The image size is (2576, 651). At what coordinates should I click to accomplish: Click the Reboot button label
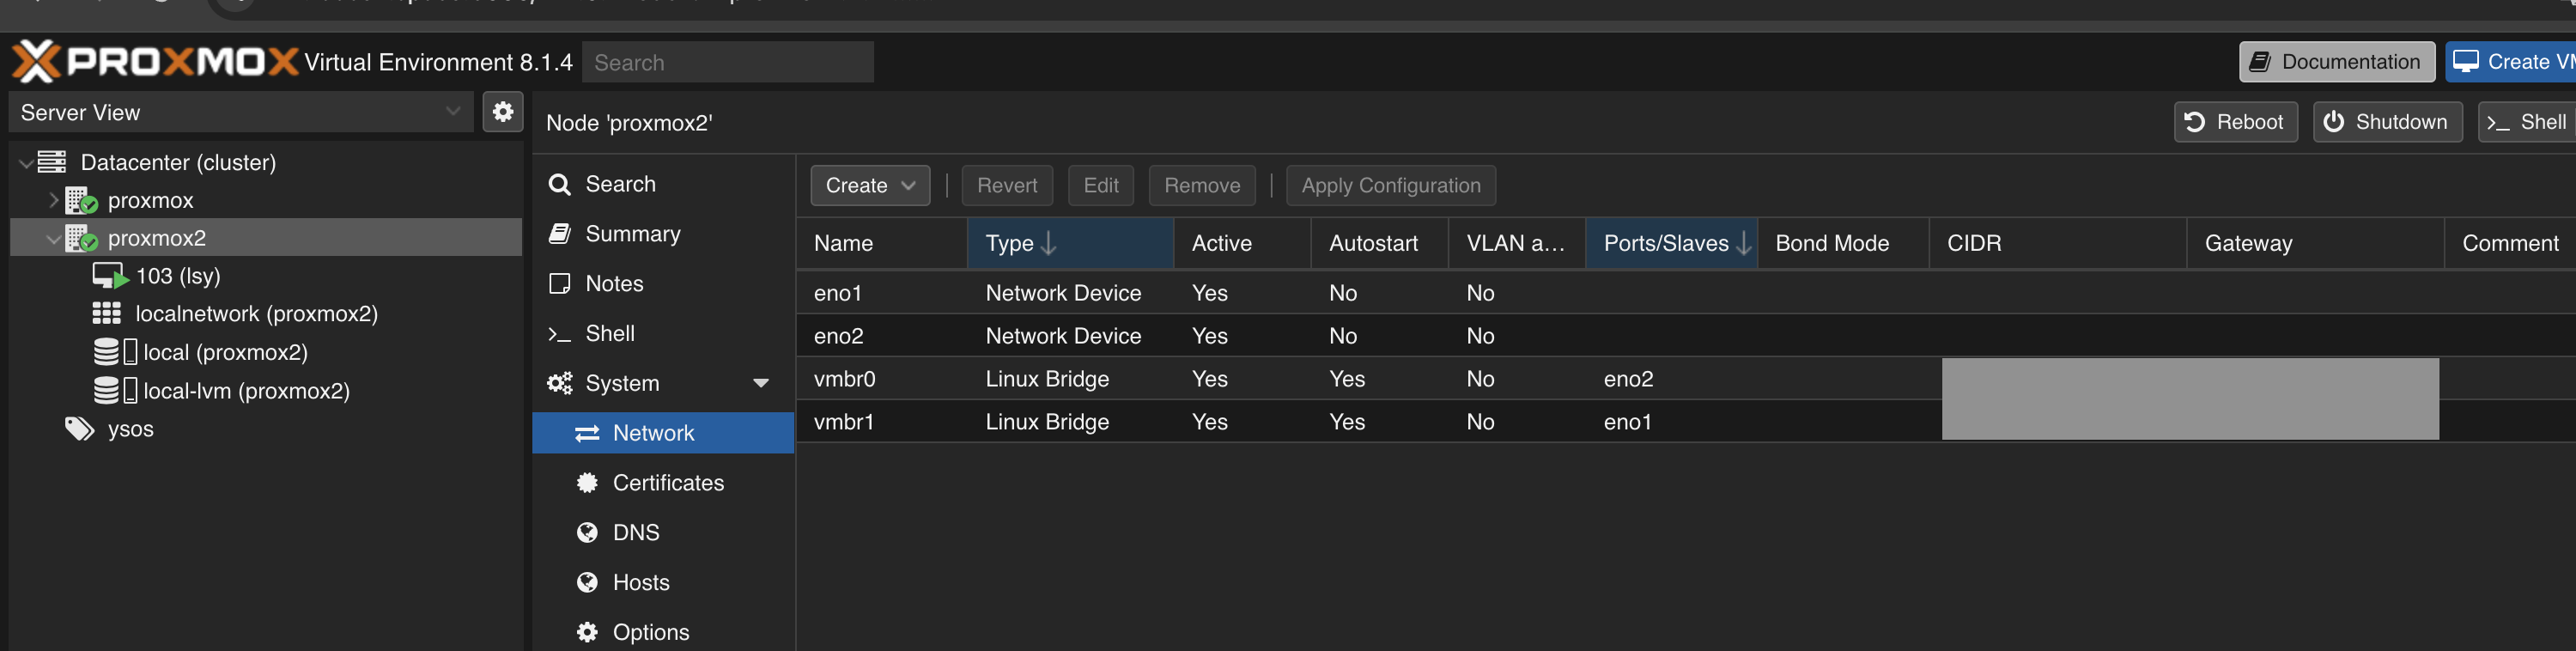[x=2250, y=122]
